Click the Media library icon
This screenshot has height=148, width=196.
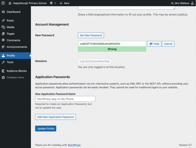pyautogui.click(x=3, y=27)
